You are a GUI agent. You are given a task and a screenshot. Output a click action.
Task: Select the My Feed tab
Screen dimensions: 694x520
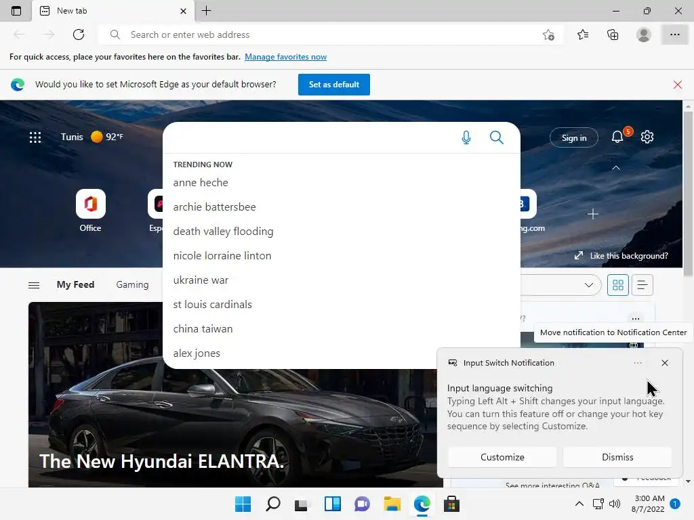click(75, 285)
